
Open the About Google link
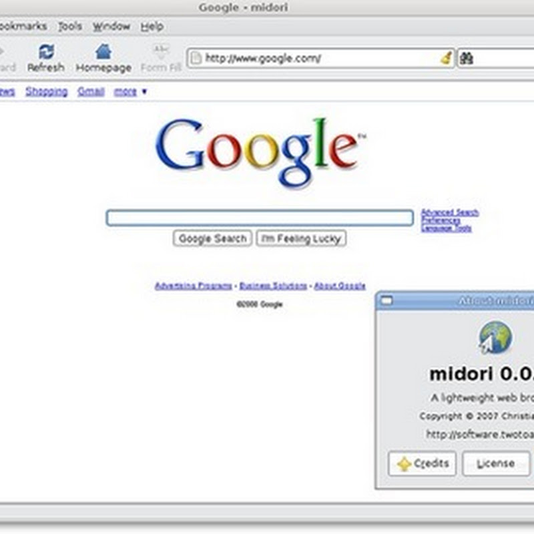tap(340, 286)
